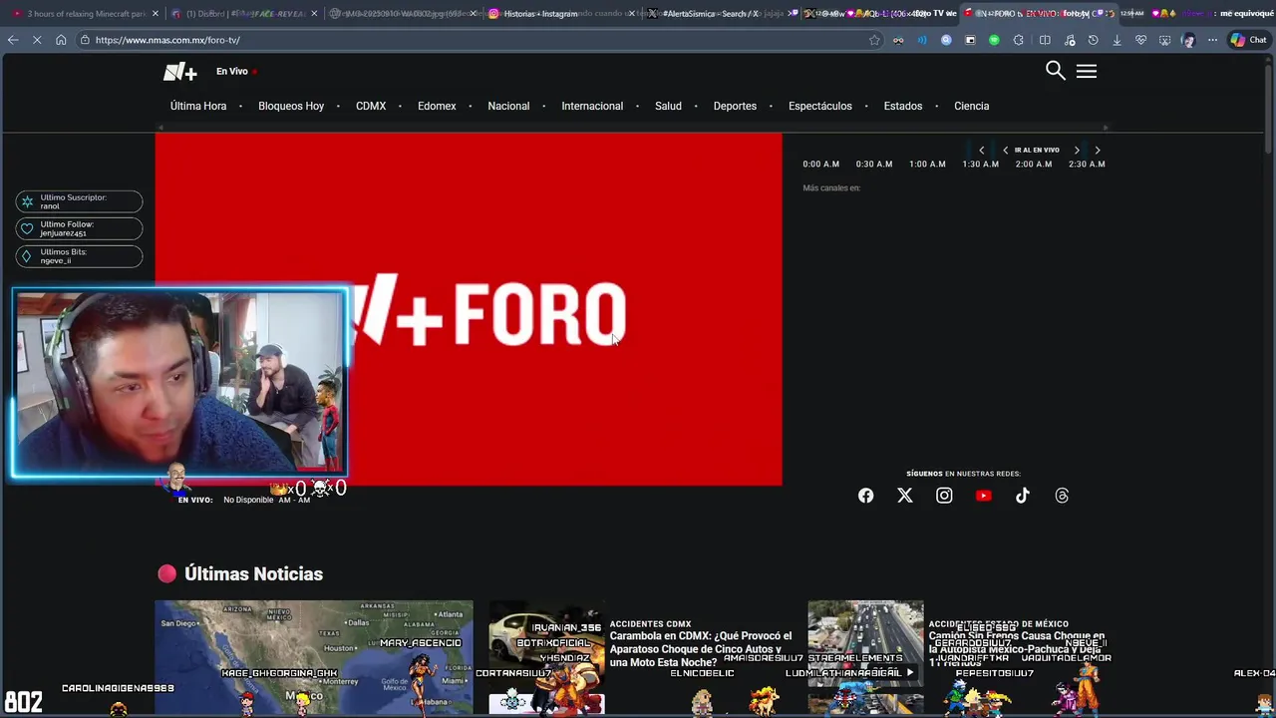Switch to the #AlertaSismica Search tab
Screen dimensions: 1276x718
click(722, 14)
